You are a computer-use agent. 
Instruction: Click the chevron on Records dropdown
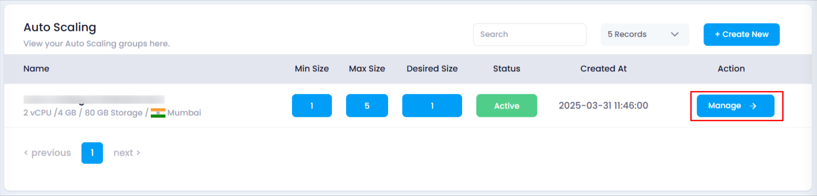tap(675, 35)
